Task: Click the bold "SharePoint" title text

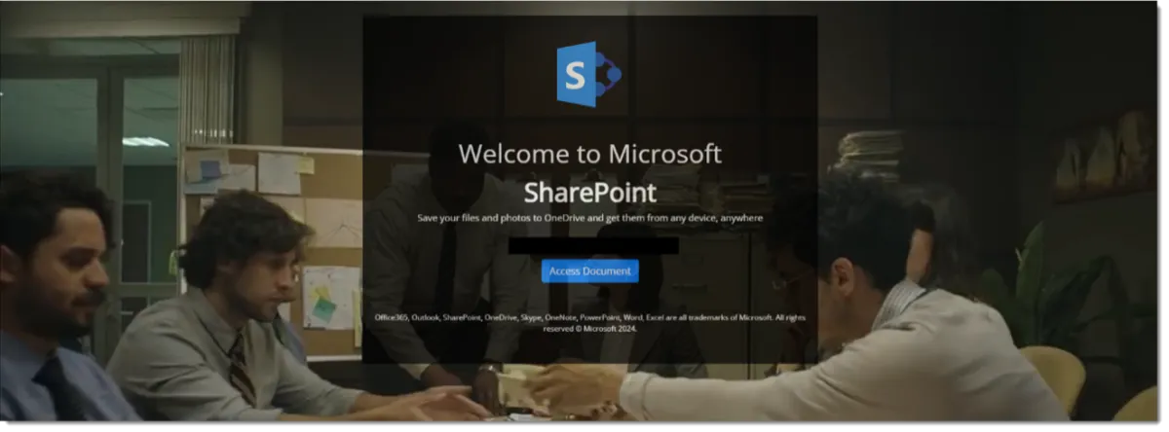Action: 590,190
